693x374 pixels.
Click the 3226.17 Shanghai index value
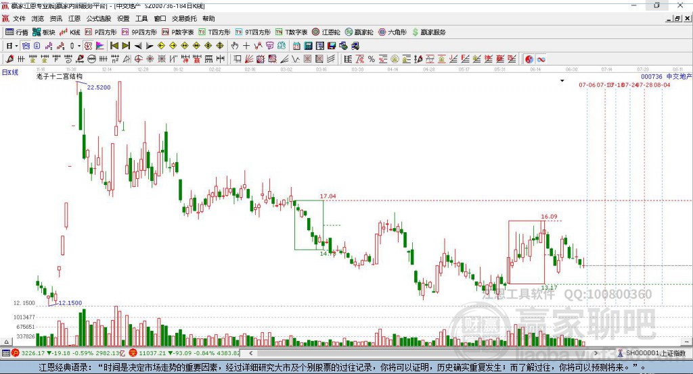[32, 353]
